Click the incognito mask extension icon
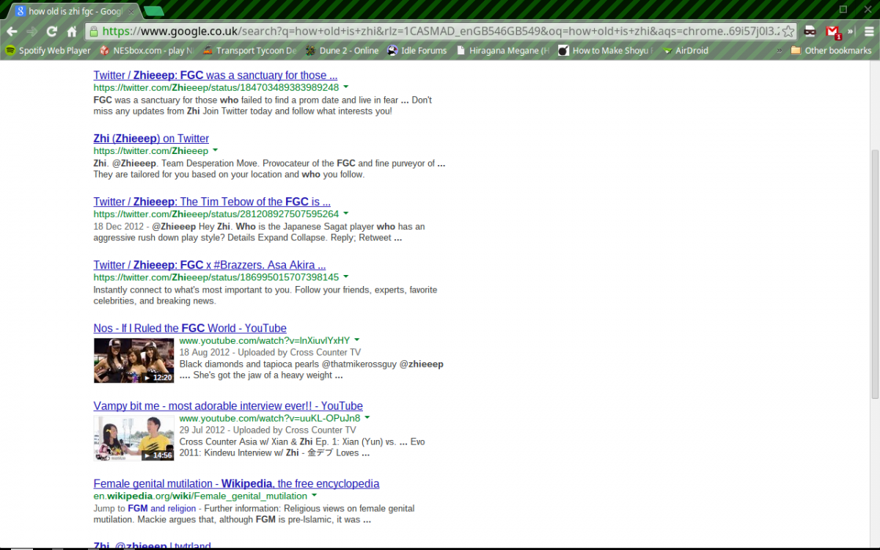The width and height of the screenshot is (880, 550). (810, 32)
